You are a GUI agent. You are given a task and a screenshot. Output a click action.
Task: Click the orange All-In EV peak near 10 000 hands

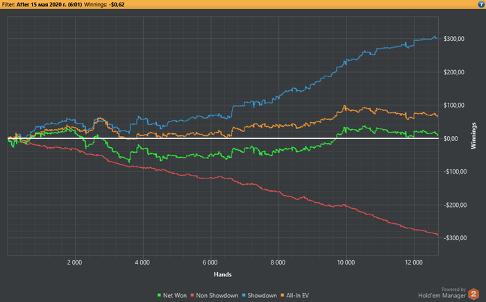coord(344,106)
